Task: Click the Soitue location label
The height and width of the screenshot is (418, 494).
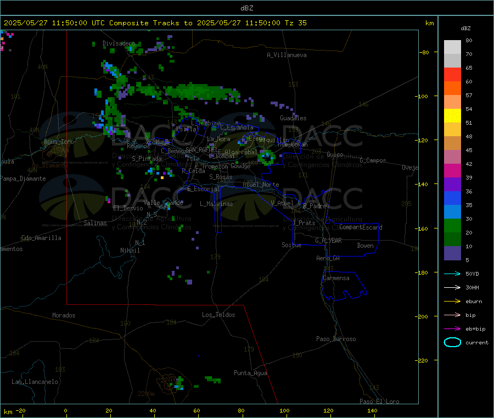Action: (x=291, y=245)
